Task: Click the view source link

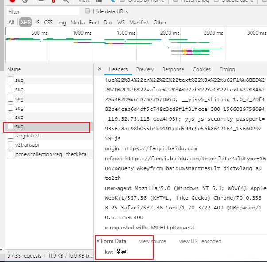Action: 153,241
